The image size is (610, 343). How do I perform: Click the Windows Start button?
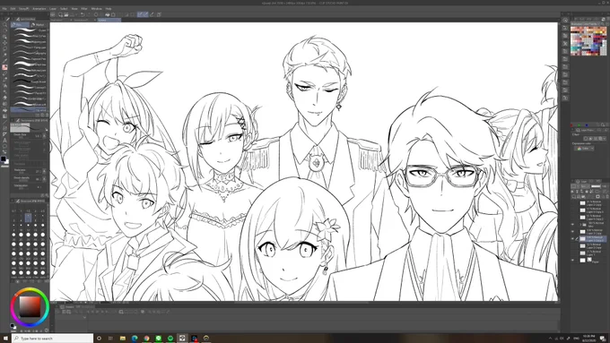point(5,338)
